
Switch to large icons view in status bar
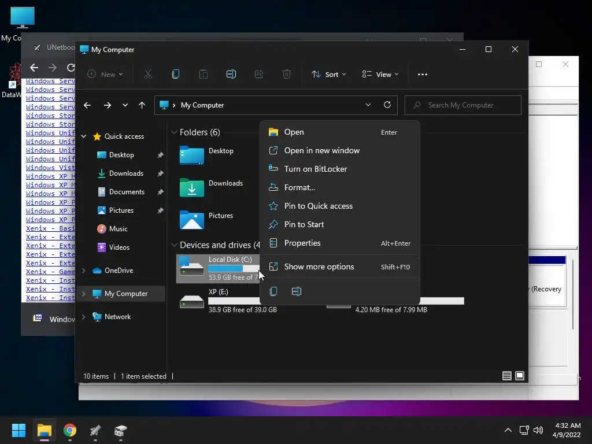520,376
